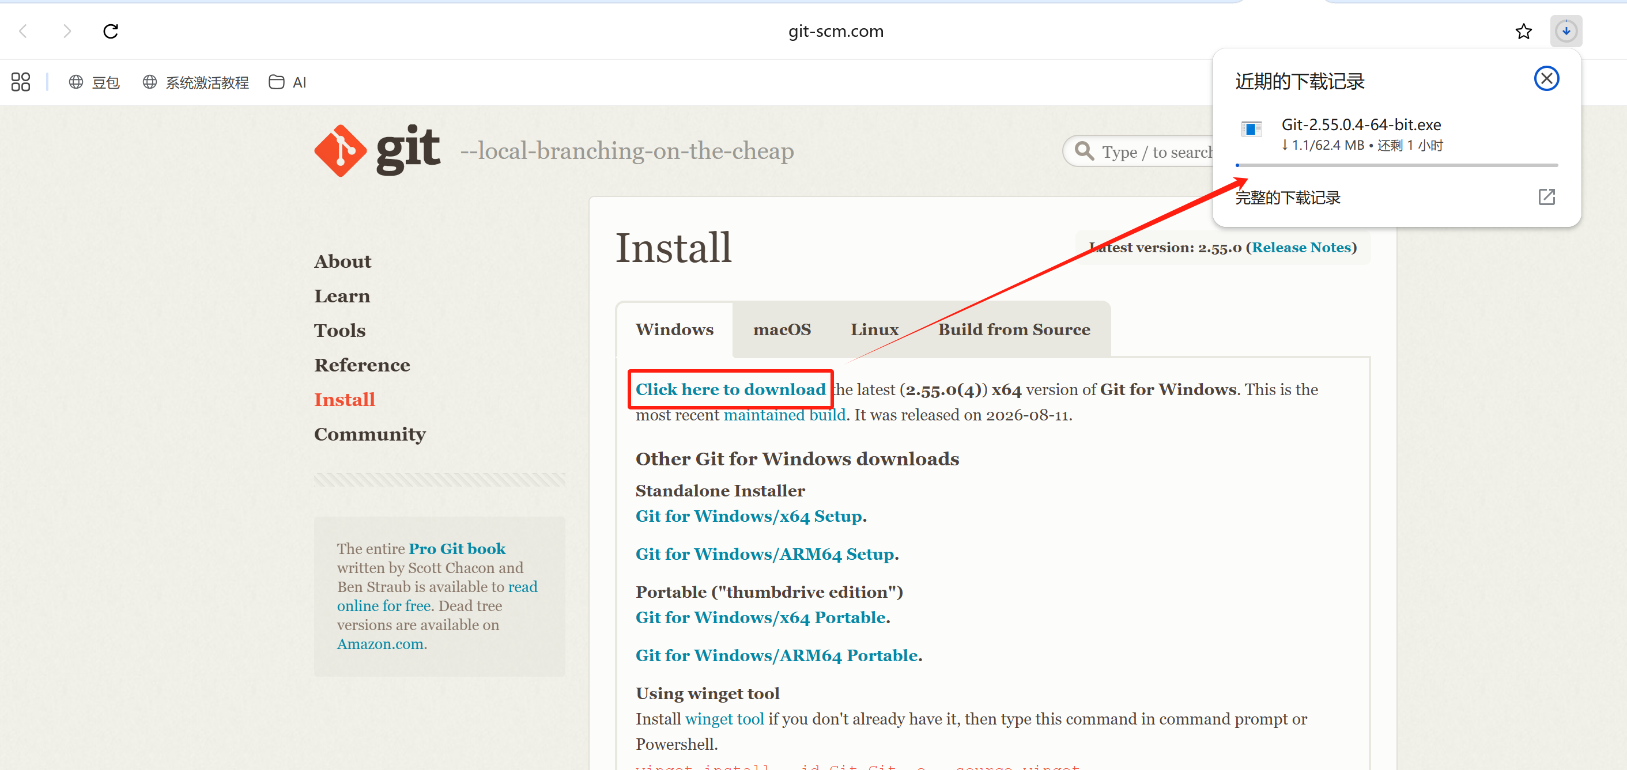Open the 'winget tool' link
The height and width of the screenshot is (770, 1627).
[x=724, y=719]
